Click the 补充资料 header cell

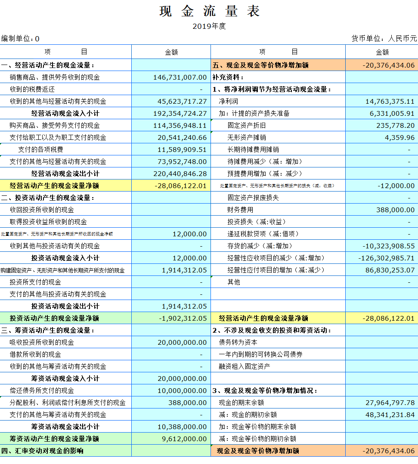(x=226, y=77)
